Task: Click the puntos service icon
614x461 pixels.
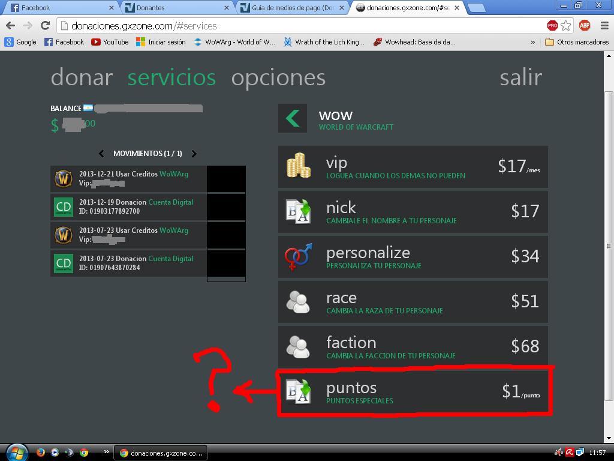Action: point(299,391)
